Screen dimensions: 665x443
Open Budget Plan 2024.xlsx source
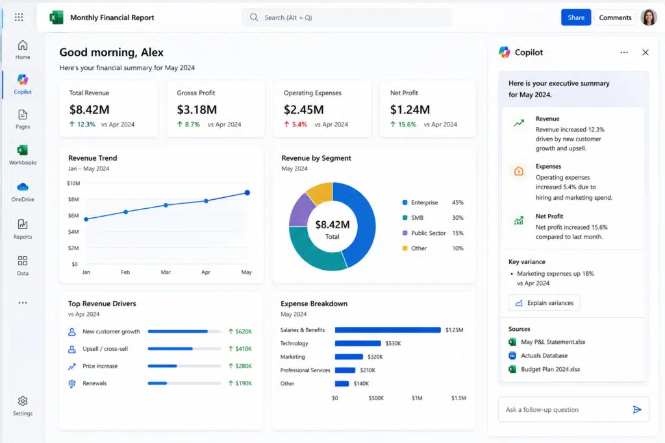pos(550,369)
